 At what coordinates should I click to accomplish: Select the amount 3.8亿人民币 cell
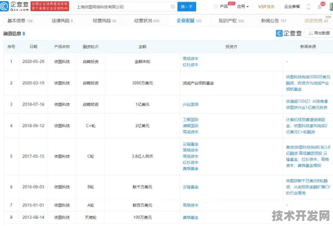click(142, 156)
